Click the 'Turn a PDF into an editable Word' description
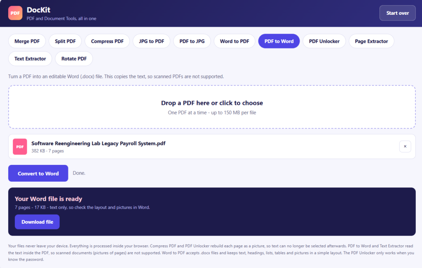The width and height of the screenshot is (422, 268). point(116,76)
